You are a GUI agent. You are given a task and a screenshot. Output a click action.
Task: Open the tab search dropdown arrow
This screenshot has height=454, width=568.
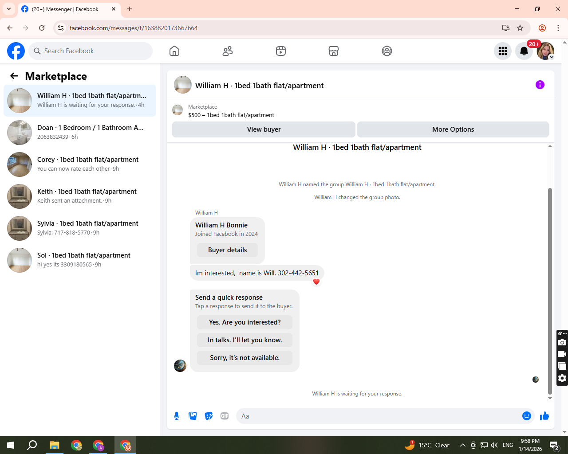click(9, 9)
